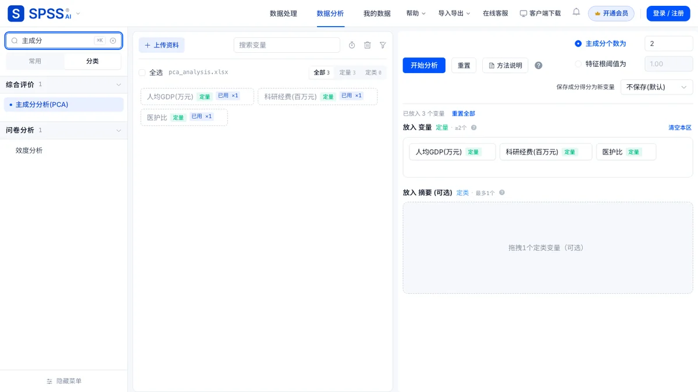The image size is (698, 392).
Task: Select 人均GDP(万元) in variable list
Action: [x=197, y=96]
